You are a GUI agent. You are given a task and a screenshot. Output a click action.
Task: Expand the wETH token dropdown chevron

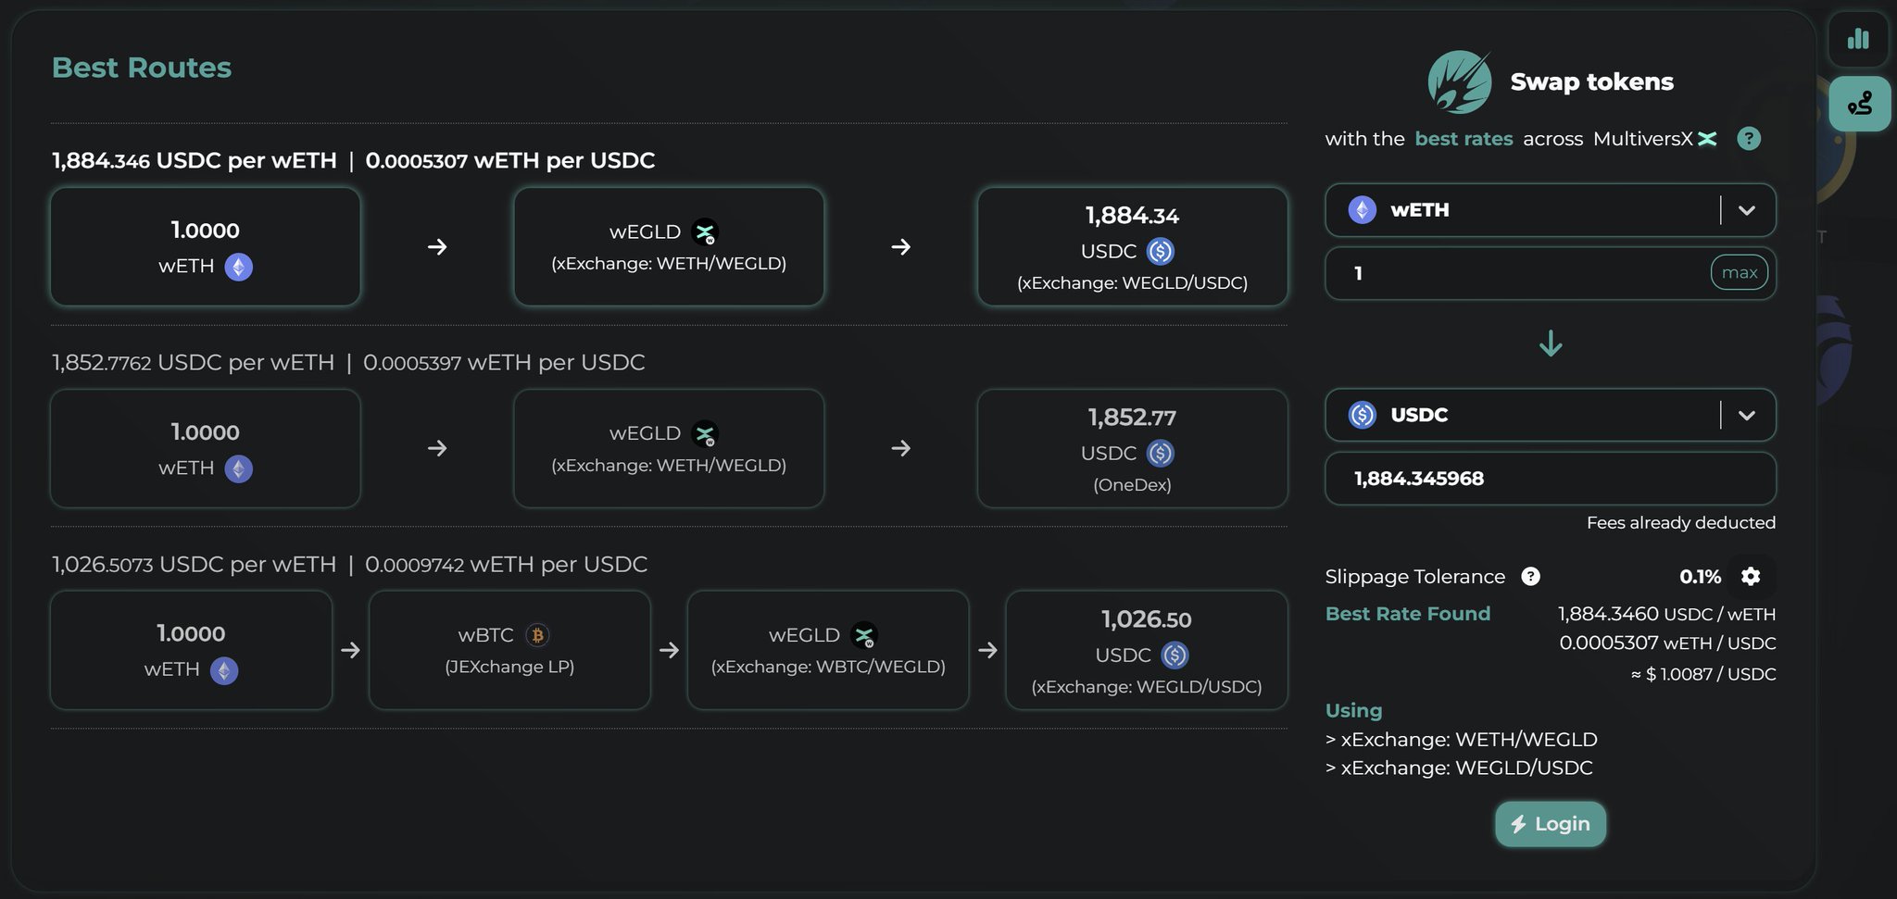click(x=1747, y=210)
